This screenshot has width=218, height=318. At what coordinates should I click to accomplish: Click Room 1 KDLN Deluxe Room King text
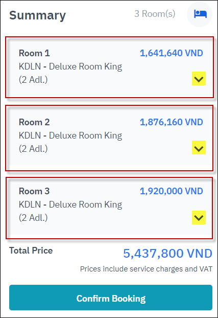pyautogui.click(x=70, y=67)
